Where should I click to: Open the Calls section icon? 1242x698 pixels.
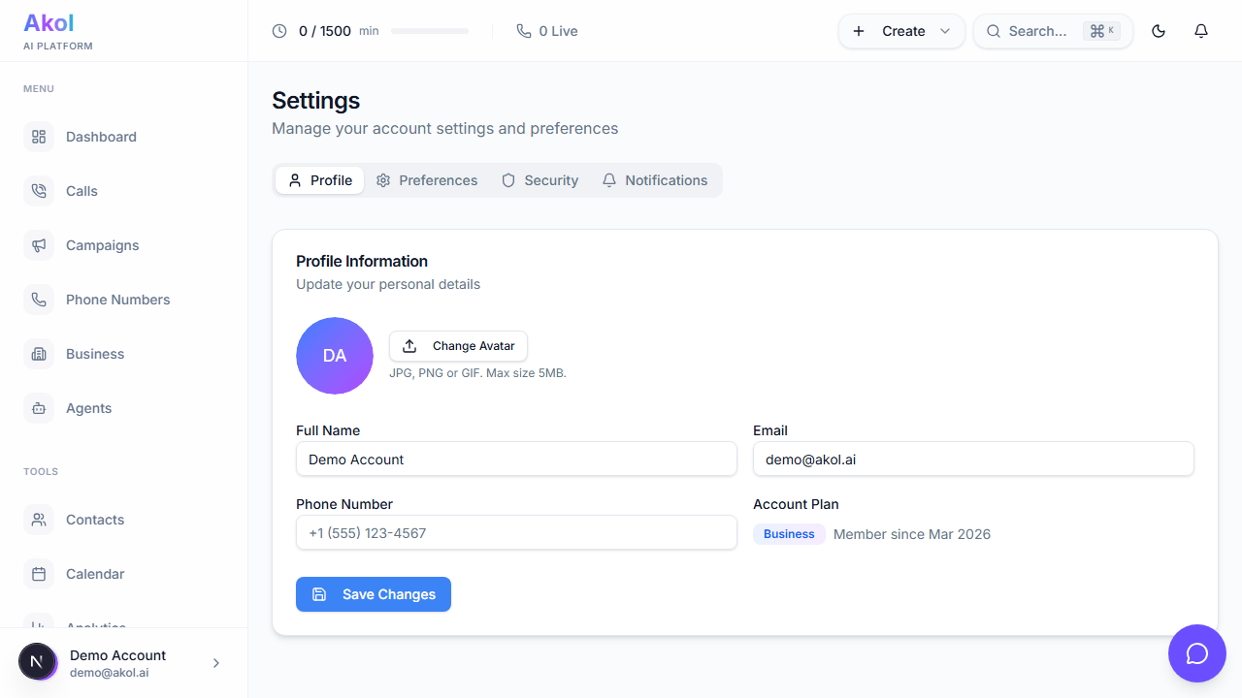click(x=39, y=191)
